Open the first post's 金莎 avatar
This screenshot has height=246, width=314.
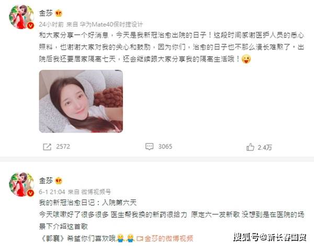21,17
